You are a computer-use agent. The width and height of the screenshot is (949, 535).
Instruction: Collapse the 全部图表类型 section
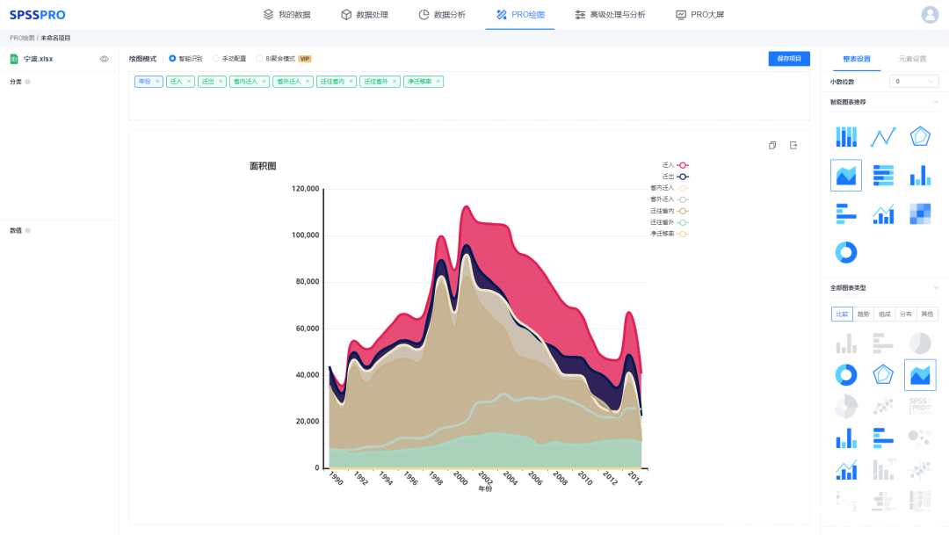935,288
